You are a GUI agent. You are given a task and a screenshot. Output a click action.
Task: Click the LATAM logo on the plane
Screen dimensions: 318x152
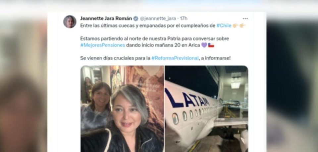click(186, 99)
